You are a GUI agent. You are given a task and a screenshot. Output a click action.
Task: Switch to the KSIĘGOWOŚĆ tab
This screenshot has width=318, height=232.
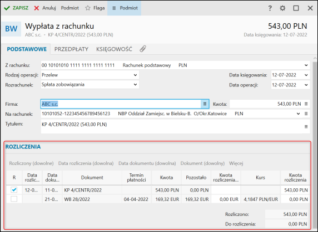point(114,49)
